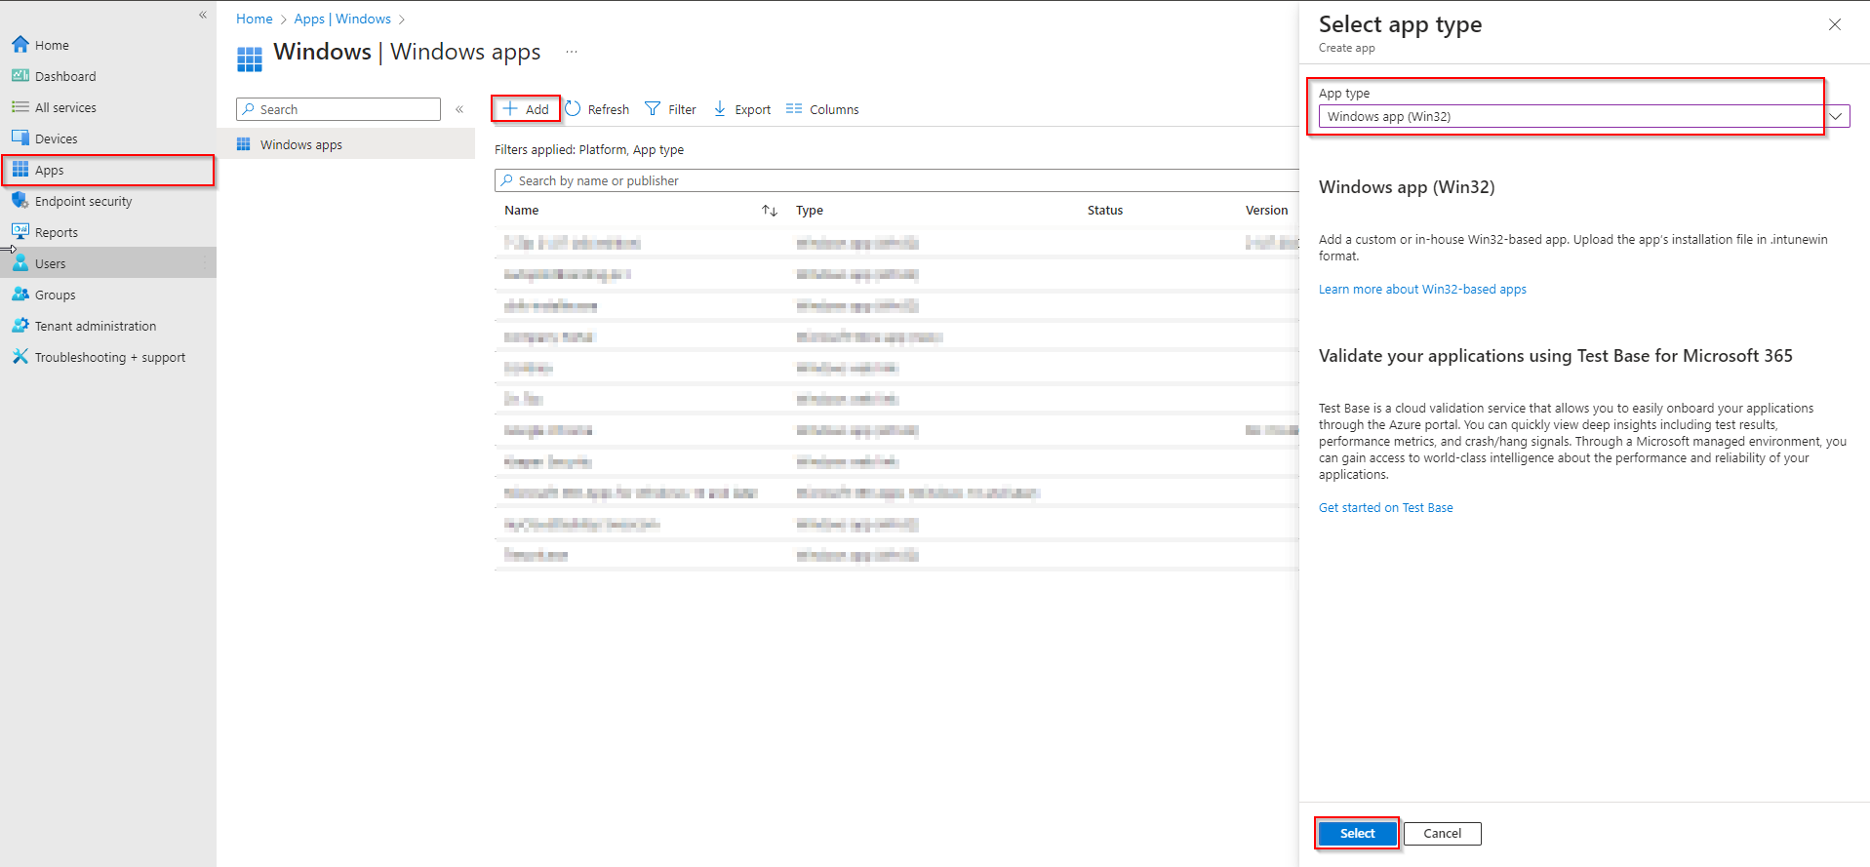
Task: Open the Filter options
Action: point(671,109)
